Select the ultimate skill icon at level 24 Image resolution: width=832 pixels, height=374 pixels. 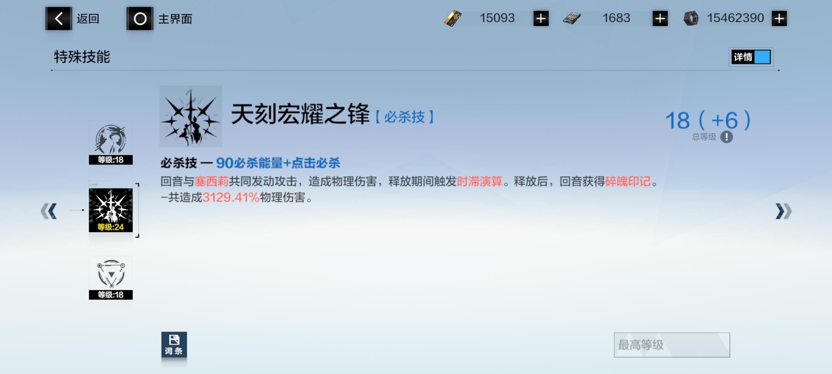click(111, 210)
